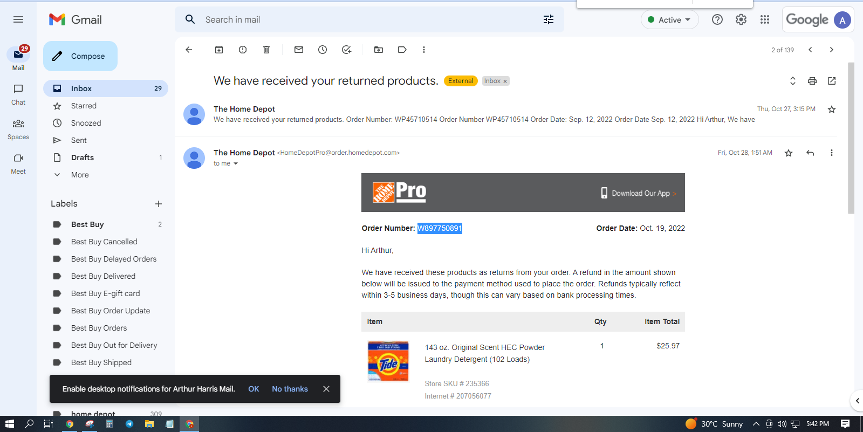Expand recipient details next to 'to me'
This screenshot has width=863, height=432.
pyautogui.click(x=236, y=164)
